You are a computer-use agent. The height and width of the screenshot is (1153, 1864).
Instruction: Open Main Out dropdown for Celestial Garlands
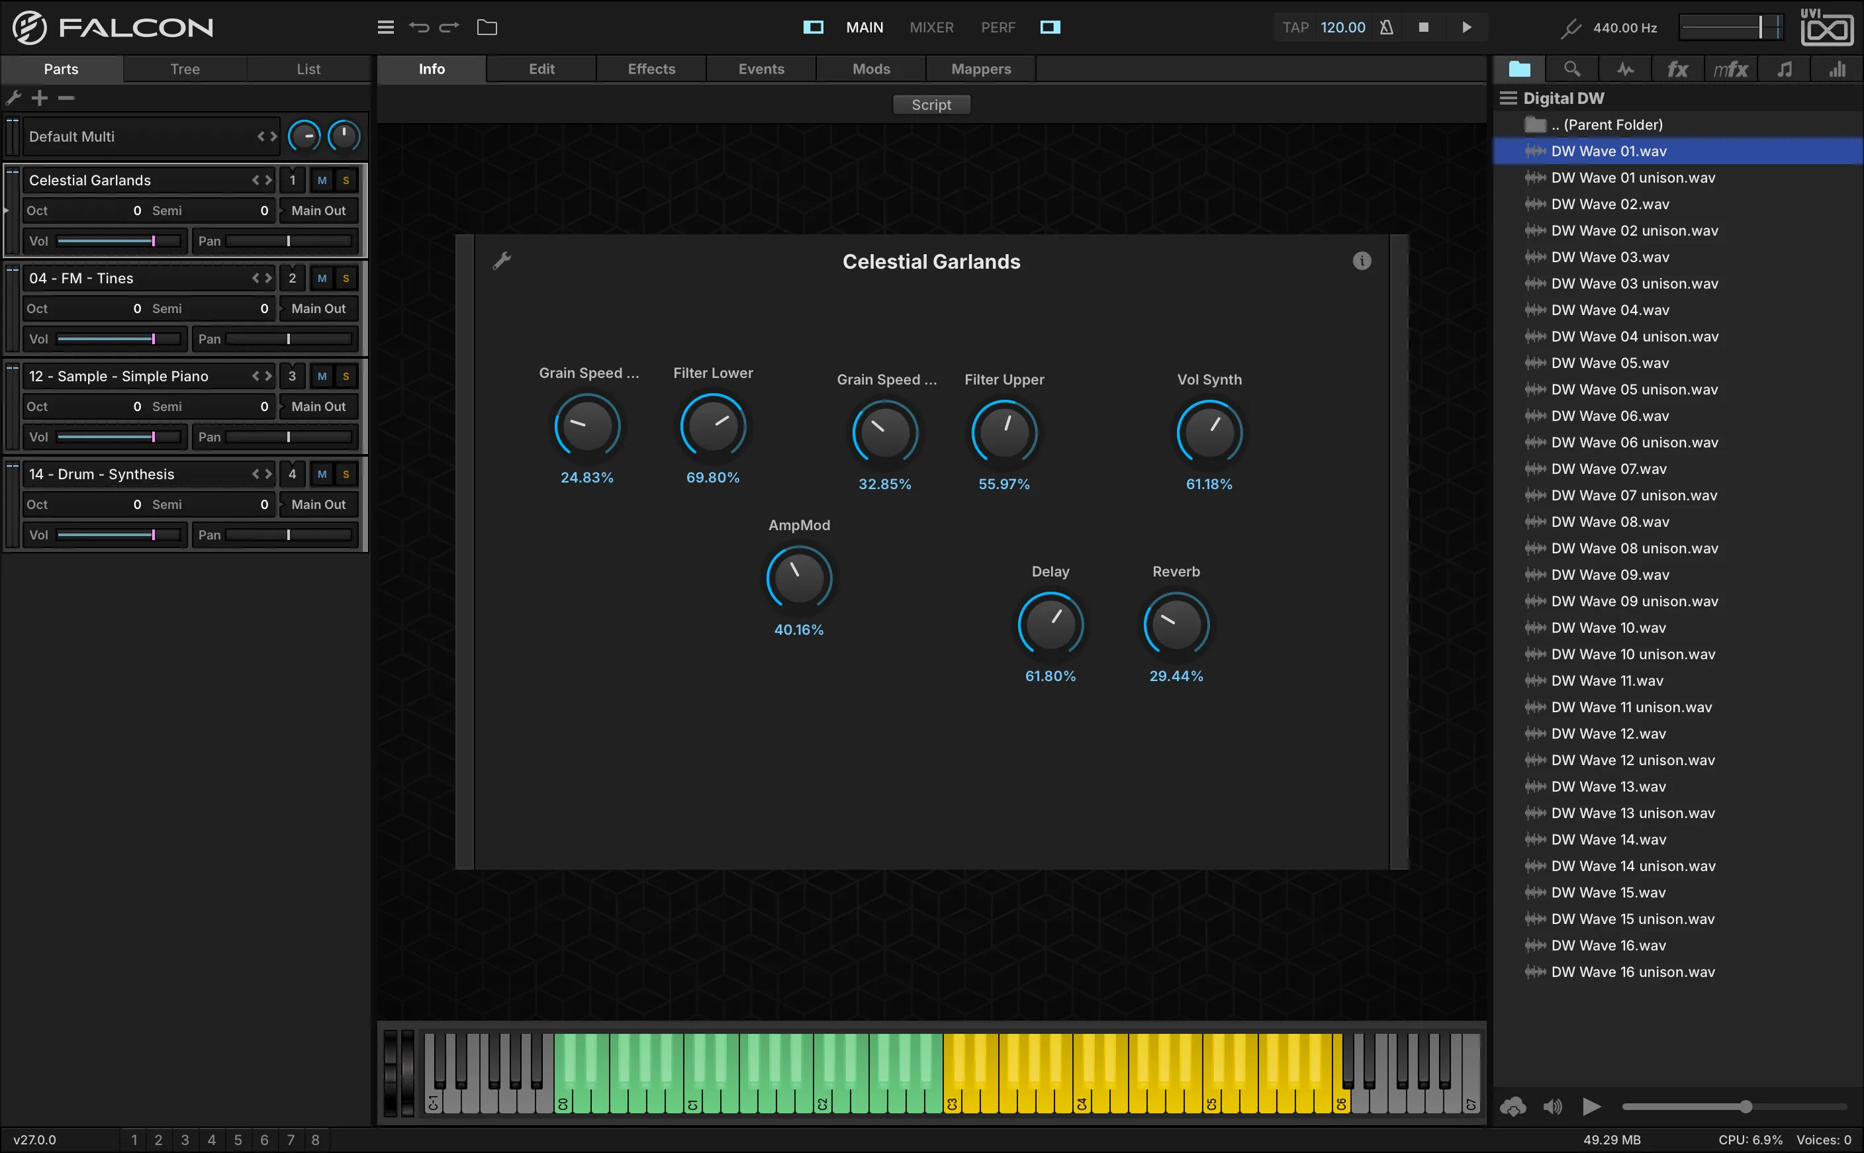(318, 210)
